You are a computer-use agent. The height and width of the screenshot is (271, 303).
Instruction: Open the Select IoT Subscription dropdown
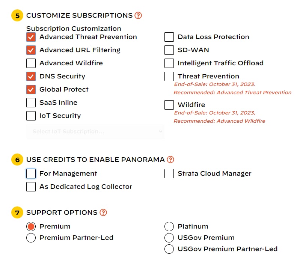(x=95, y=131)
